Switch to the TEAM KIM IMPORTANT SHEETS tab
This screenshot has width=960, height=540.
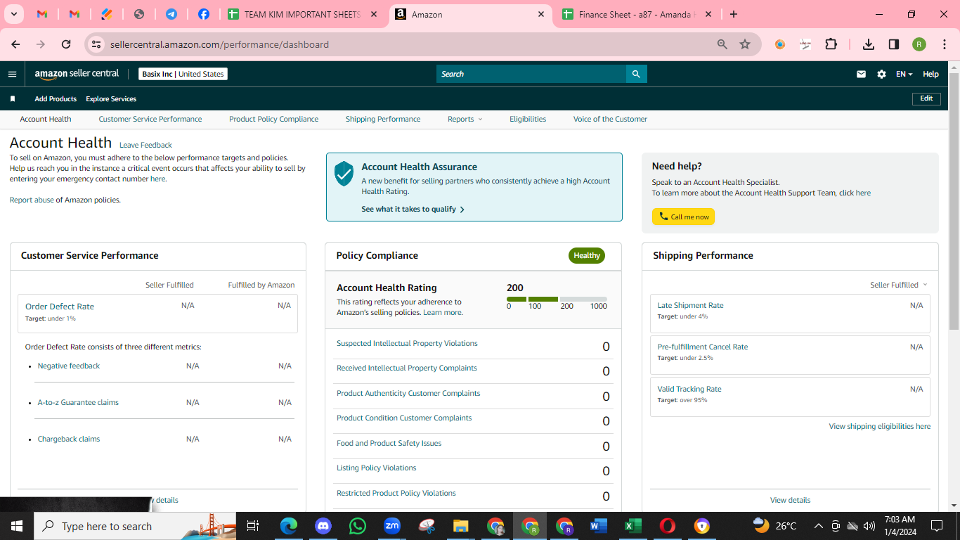coord(303,14)
